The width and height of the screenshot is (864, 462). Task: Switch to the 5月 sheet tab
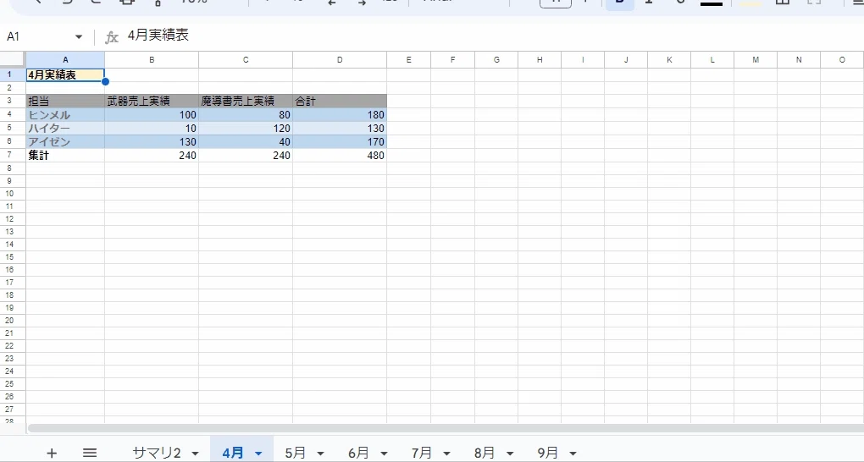click(296, 453)
